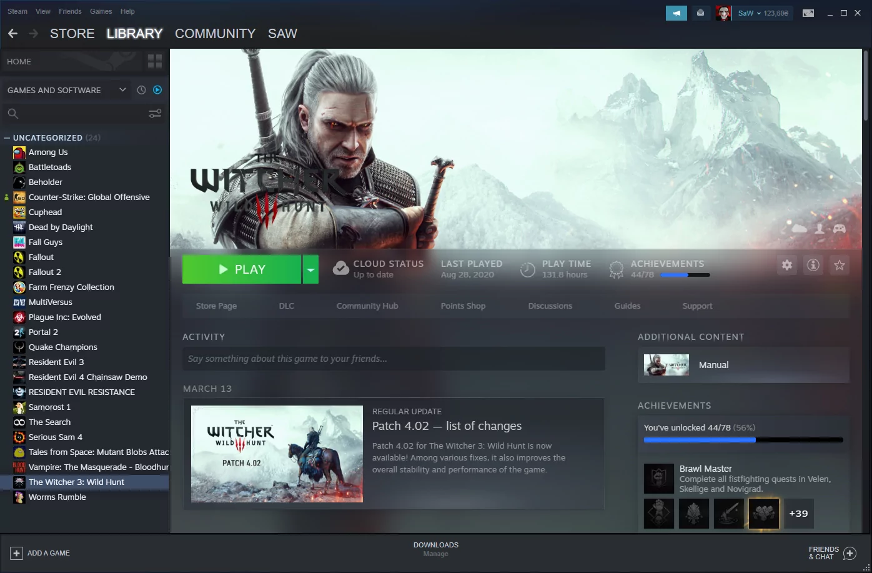Image resolution: width=872 pixels, height=573 pixels.
Task: Open Patch 4.02 news thumbnail
Action: point(277,454)
